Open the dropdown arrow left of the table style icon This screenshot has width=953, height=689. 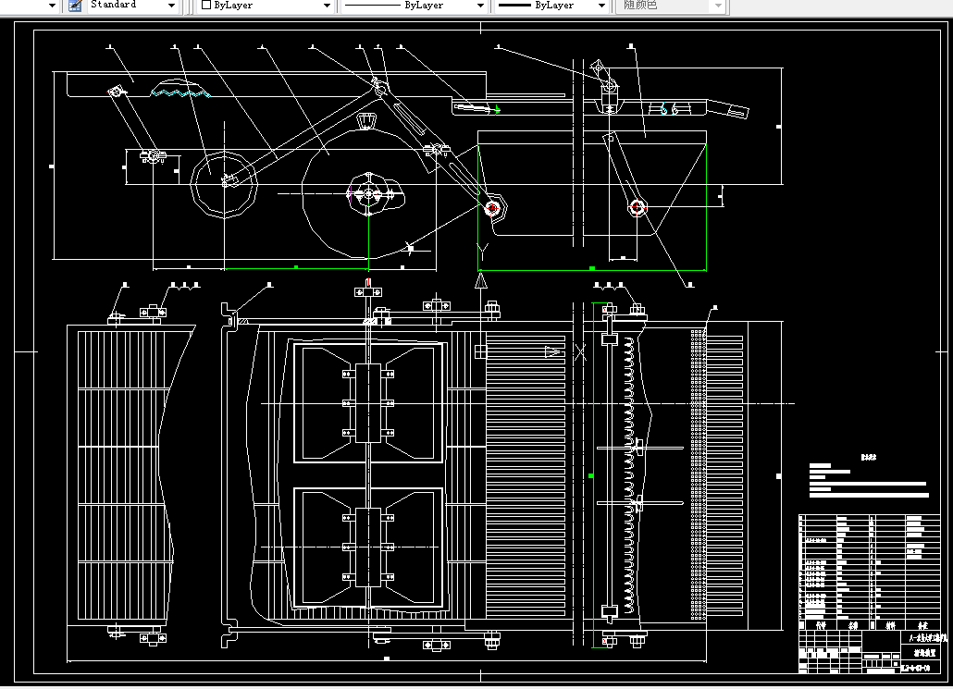point(52,6)
